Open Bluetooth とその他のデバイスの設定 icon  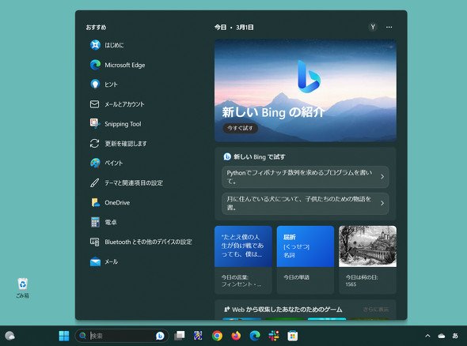[95, 242]
